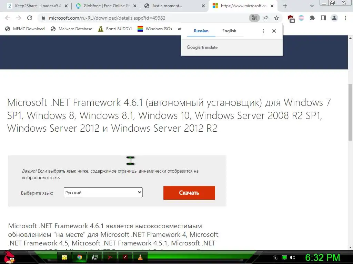Image resolution: width=353 pixels, height=264 pixels.
Task: Click the red Скачать download button
Action: coord(189,193)
